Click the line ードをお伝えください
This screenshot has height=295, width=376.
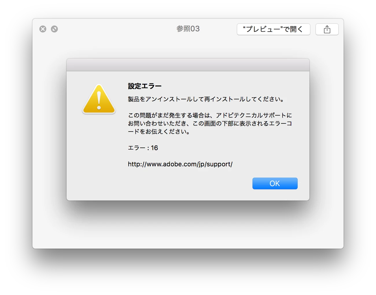159,132
